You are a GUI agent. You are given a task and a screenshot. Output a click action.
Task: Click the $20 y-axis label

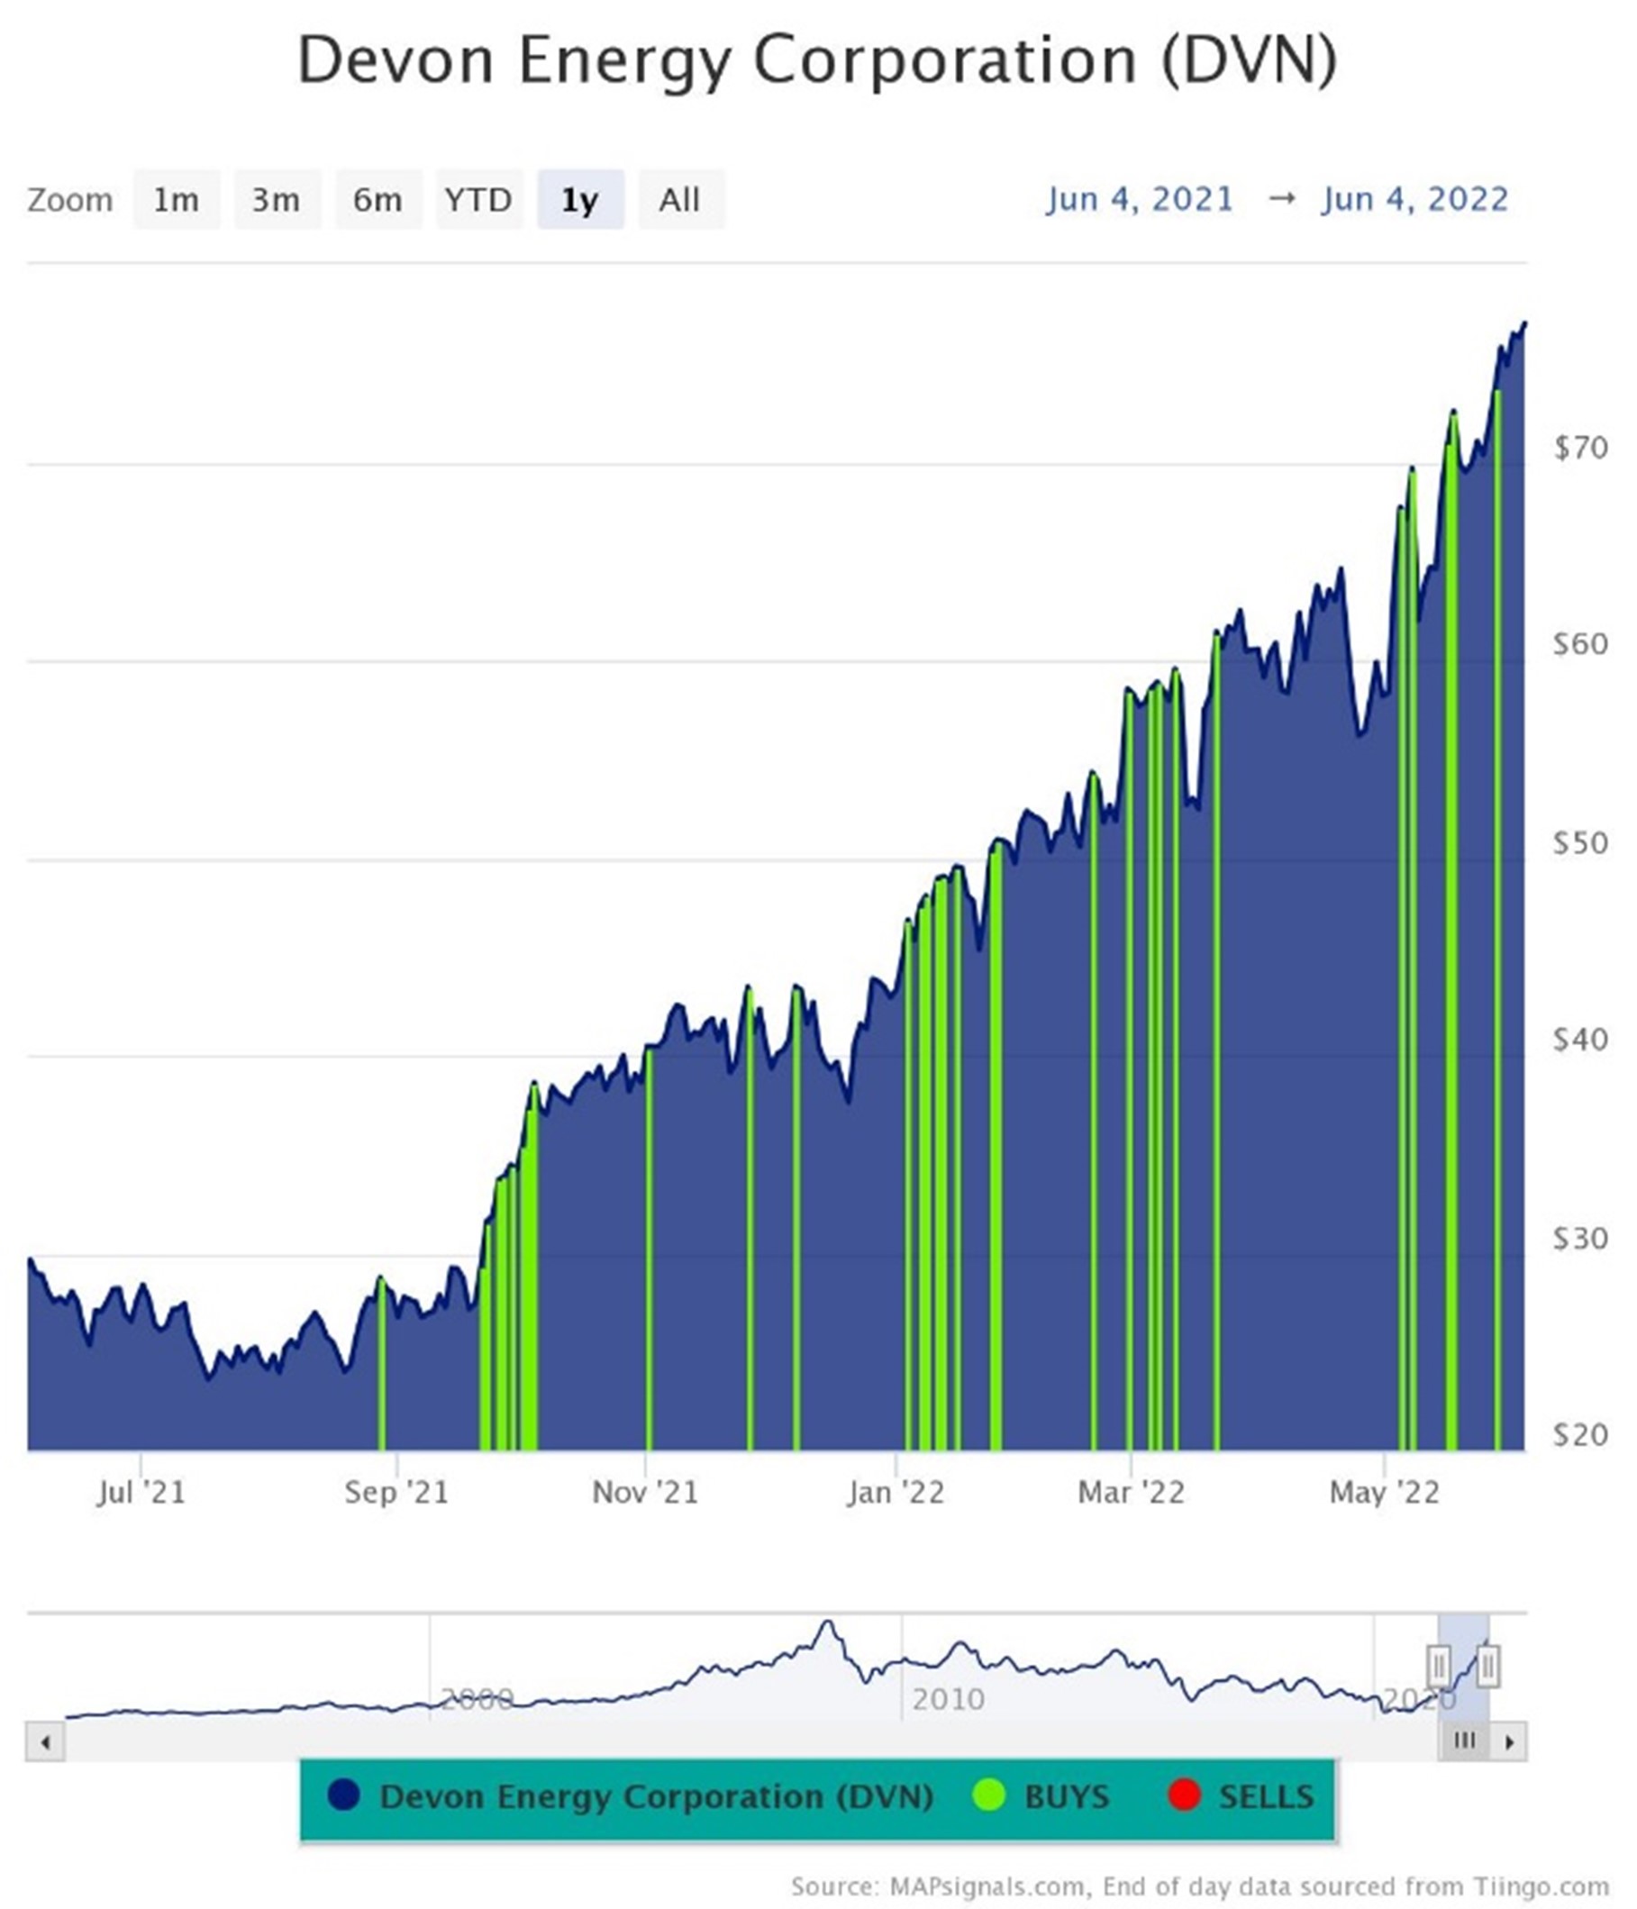[1581, 1434]
